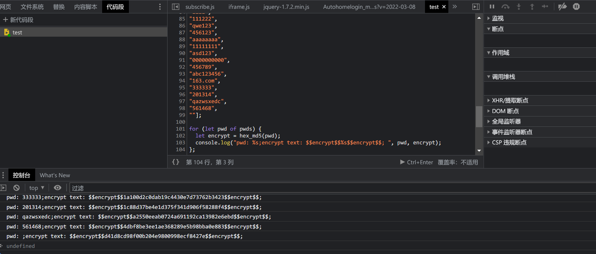Open the Autohomelogin_m editor tab
This screenshot has height=254, width=596.
pyautogui.click(x=369, y=7)
